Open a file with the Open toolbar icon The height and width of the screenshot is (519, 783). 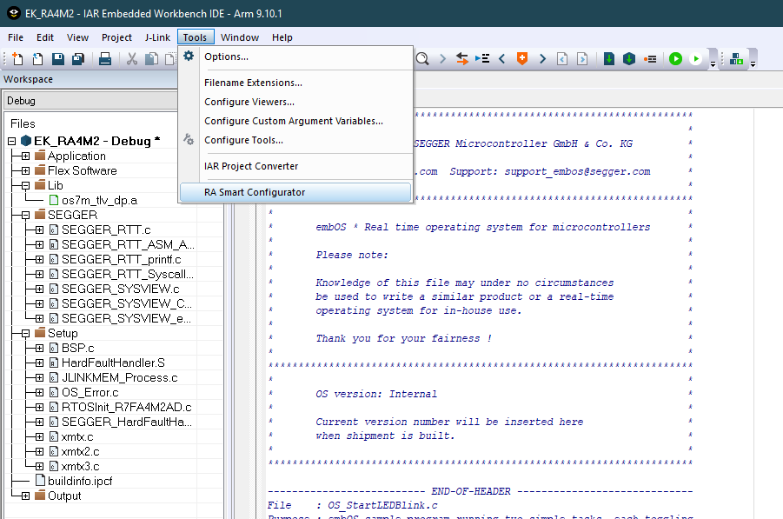click(36, 58)
